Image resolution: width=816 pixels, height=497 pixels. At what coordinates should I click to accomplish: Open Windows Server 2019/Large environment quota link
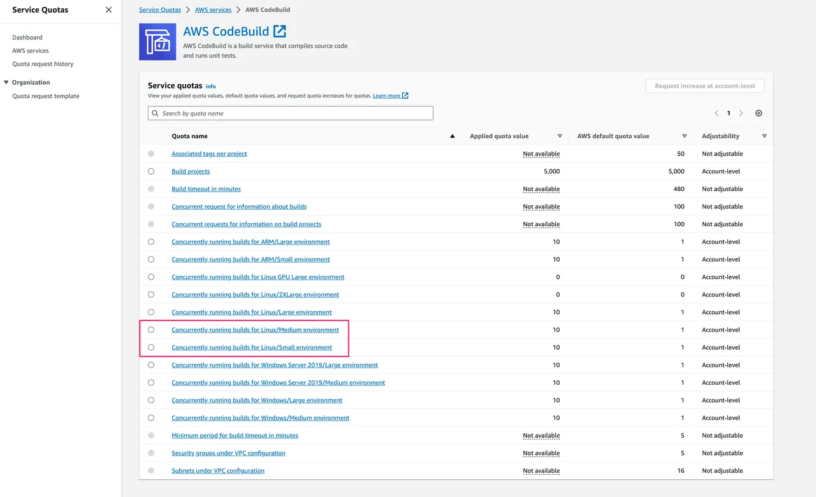tap(275, 366)
